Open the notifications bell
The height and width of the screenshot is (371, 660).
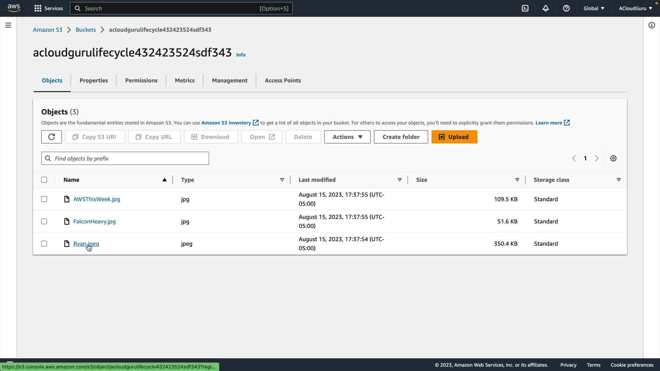tap(546, 8)
